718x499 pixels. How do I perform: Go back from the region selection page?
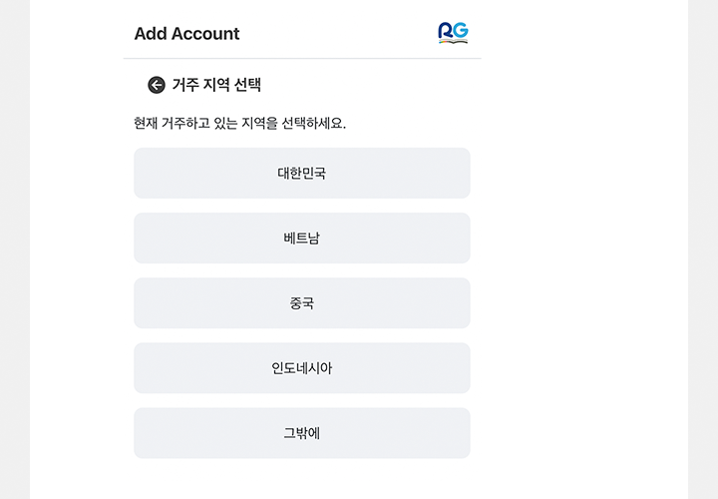157,85
